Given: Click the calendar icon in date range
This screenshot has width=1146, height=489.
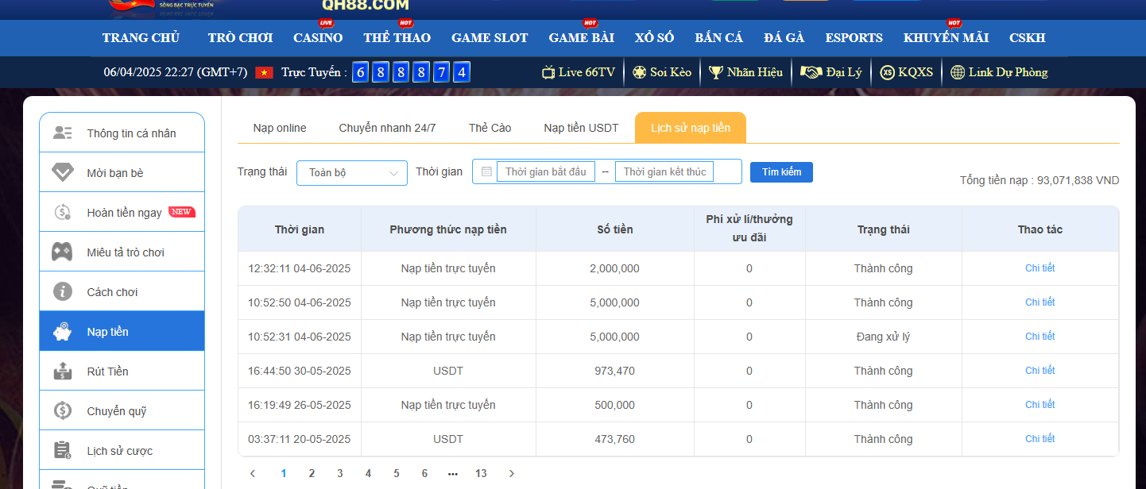Looking at the screenshot, I should (486, 171).
